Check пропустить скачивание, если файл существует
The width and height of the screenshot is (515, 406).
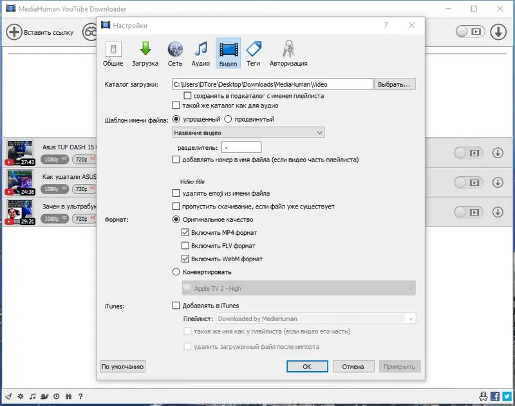click(176, 206)
